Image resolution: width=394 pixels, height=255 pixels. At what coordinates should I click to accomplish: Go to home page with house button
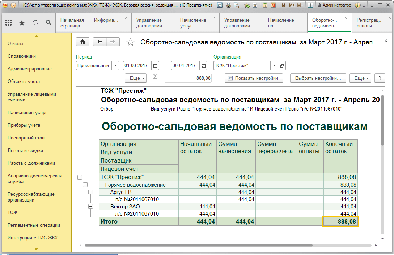tap(82, 42)
